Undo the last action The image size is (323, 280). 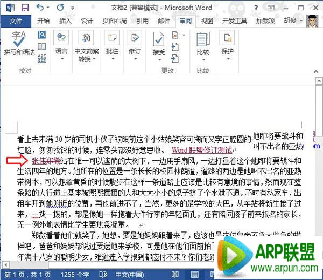pyautogui.click(x=40, y=8)
